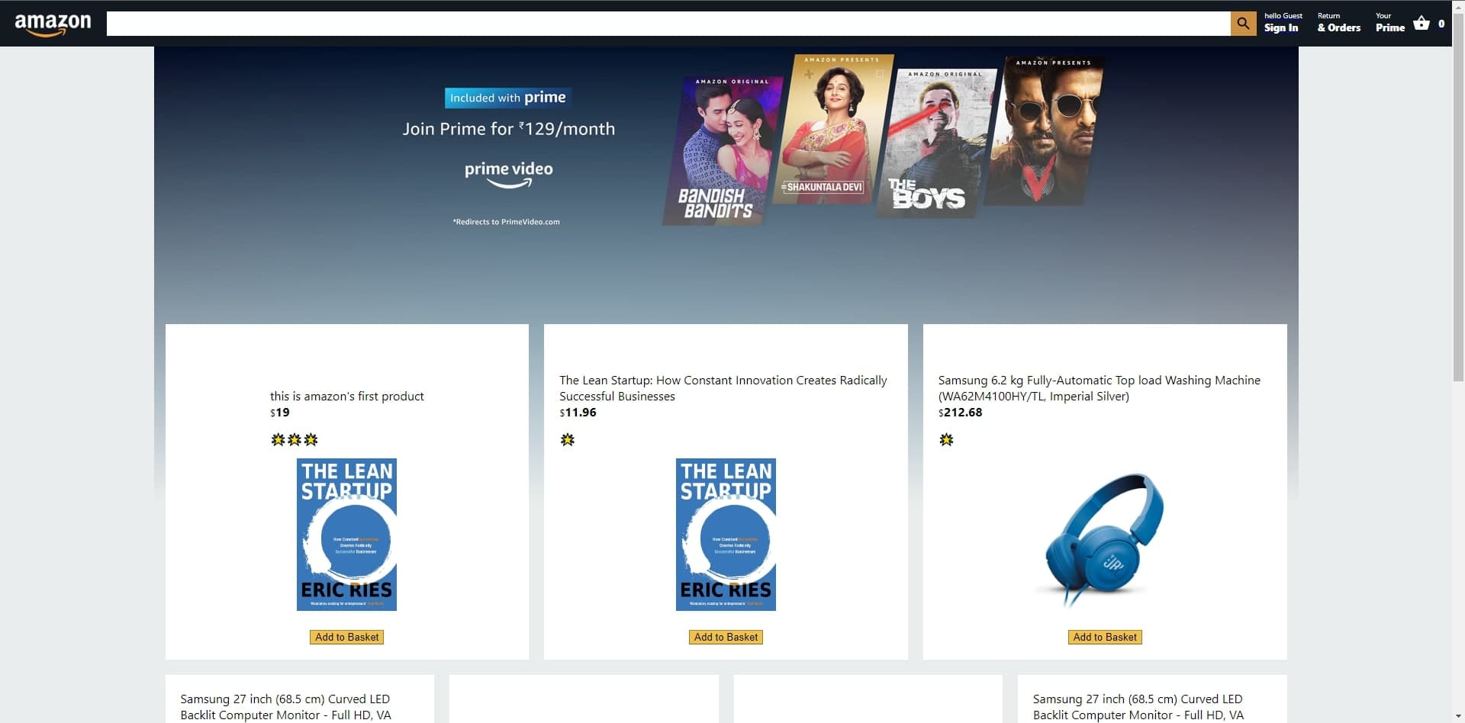
Task: Click Join Prime for ₹129/month text
Action: click(x=509, y=129)
